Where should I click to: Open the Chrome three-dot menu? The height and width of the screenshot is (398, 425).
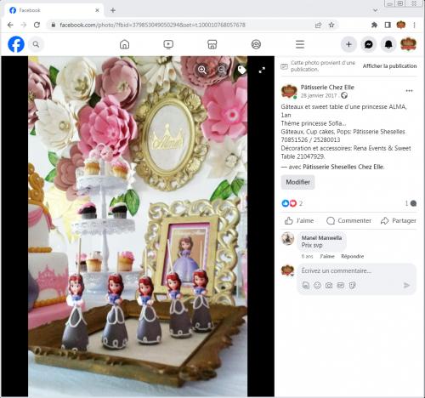point(414,25)
